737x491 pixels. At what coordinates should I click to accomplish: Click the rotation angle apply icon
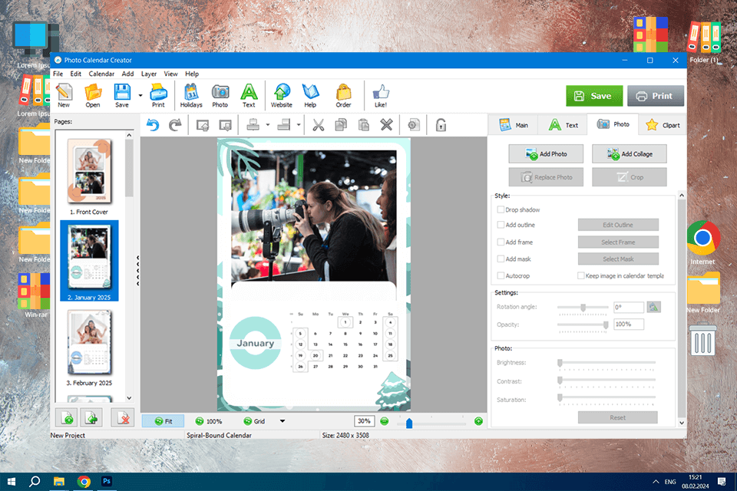653,308
